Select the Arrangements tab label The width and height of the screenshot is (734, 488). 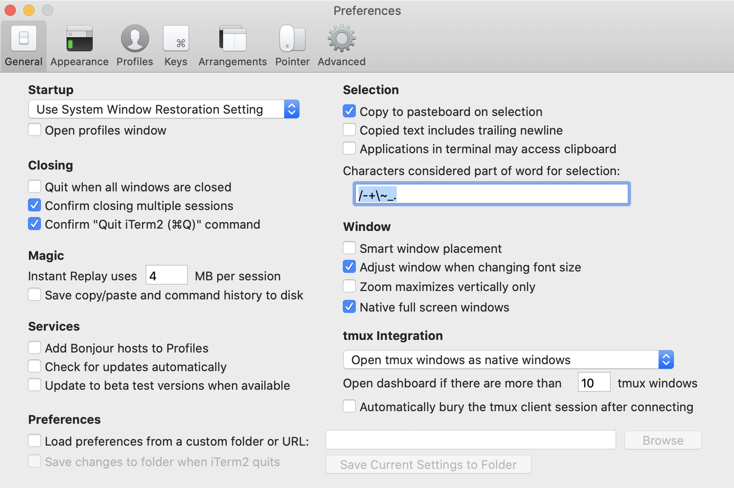(233, 61)
